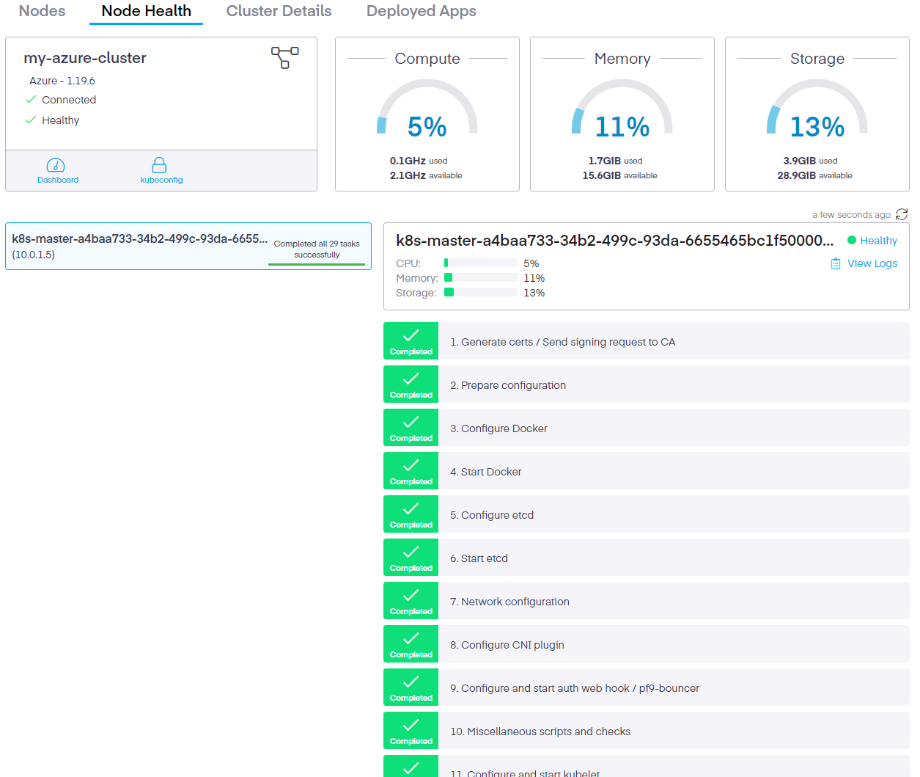Click the Completed icon for Generate certs step
The image size is (920, 777).
point(411,340)
